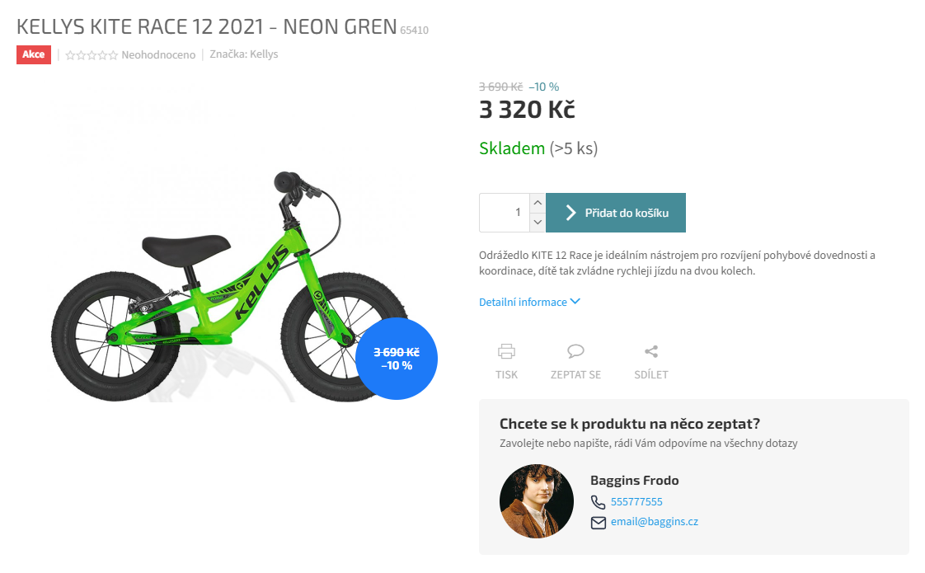Screen dimensions: 925x573
Task: Click Baggins Frodo contact avatar photo
Action: pyautogui.click(x=537, y=501)
